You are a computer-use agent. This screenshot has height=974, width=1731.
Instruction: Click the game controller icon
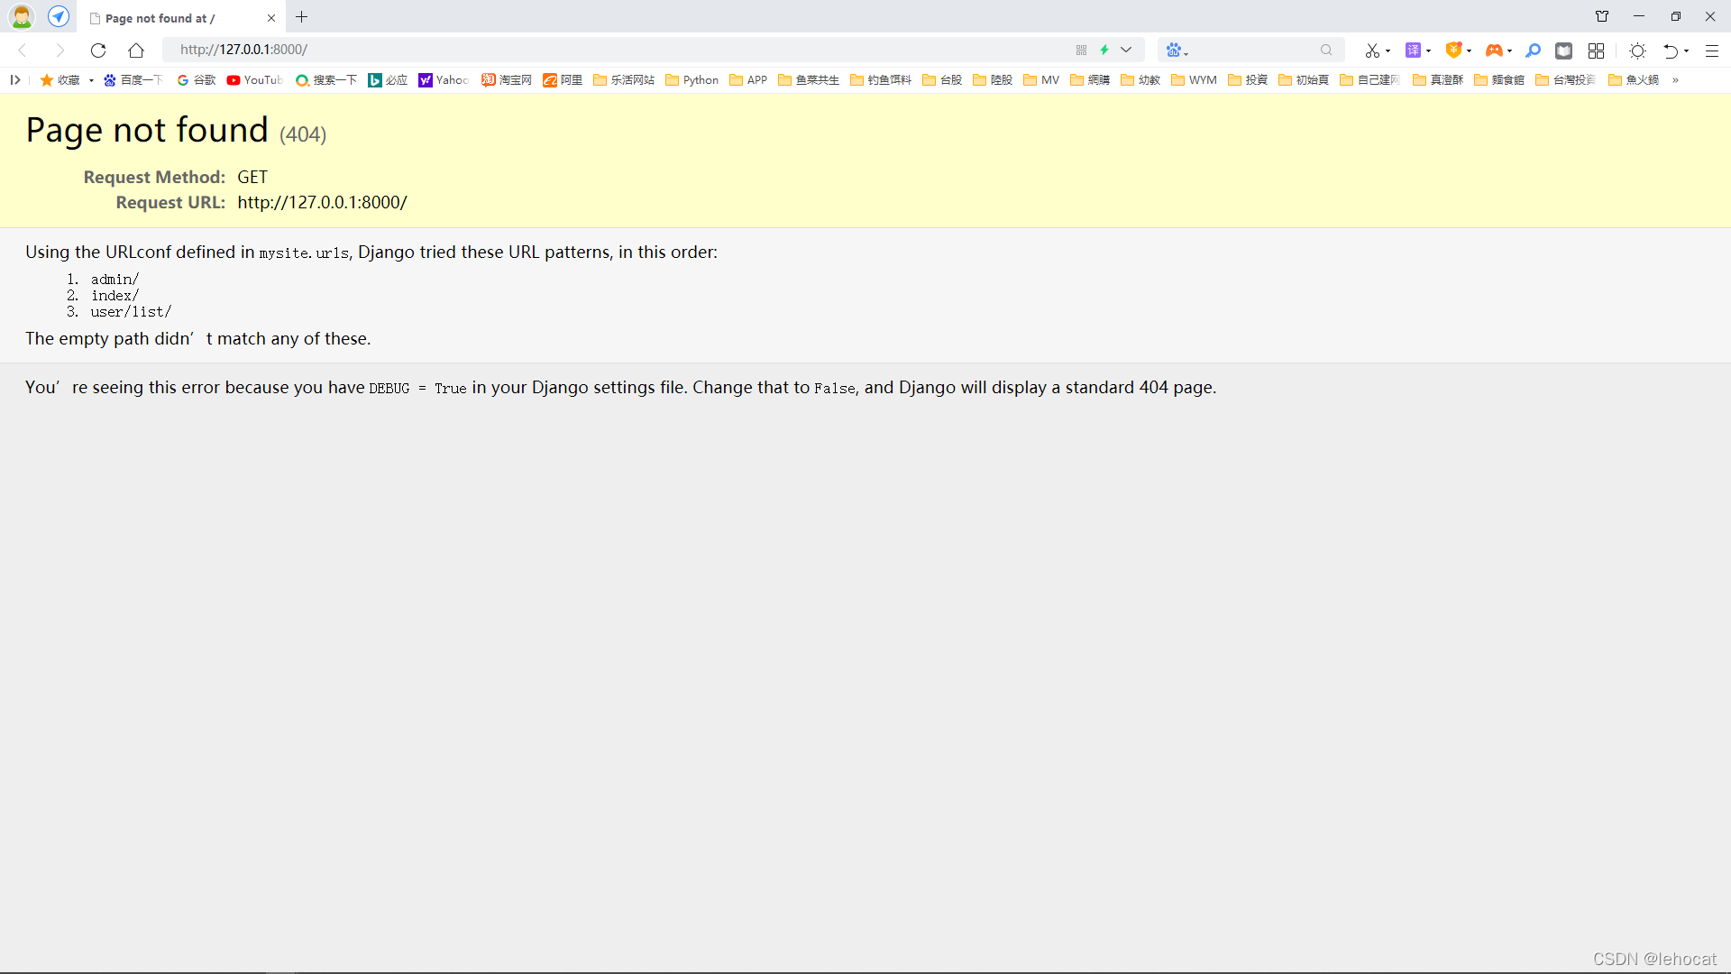pyautogui.click(x=1493, y=51)
